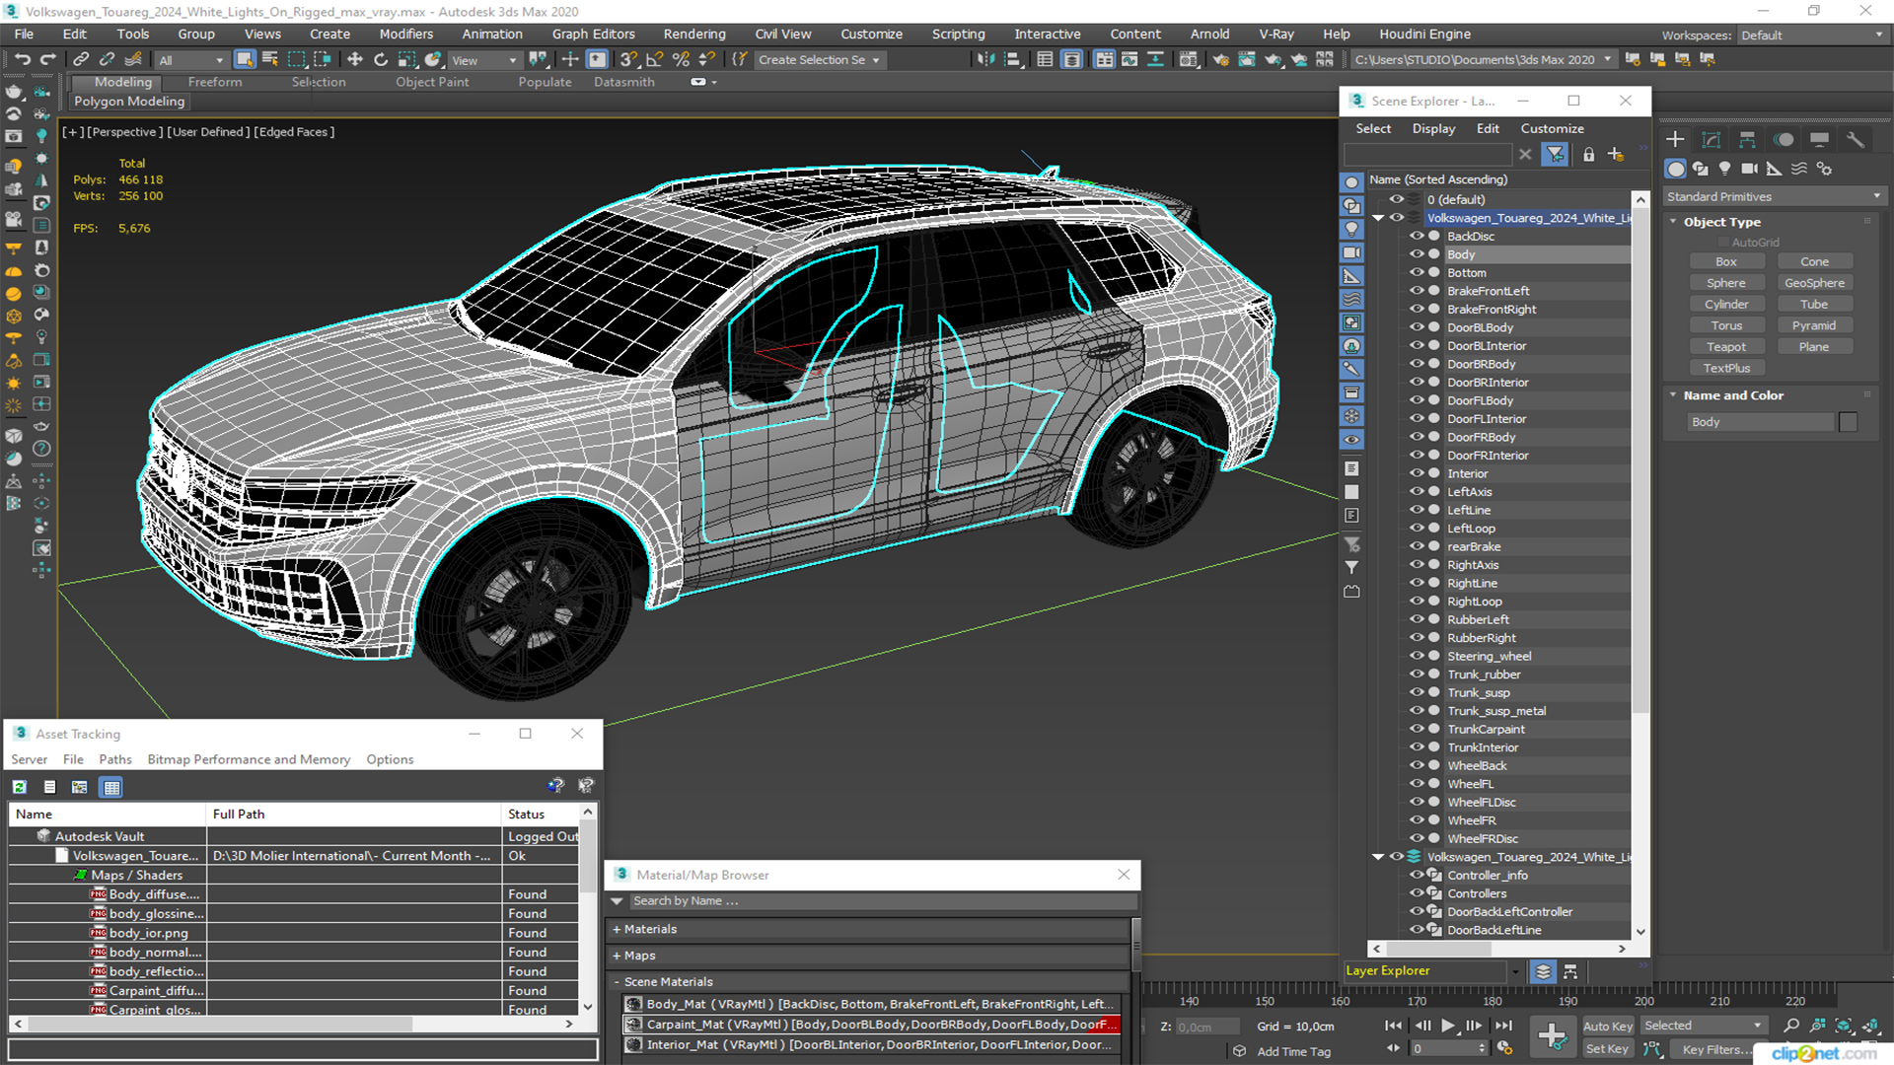Toggle the Percent Snap button
Viewport: 1894px width, 1065px height.
click(x=681, y=59)
